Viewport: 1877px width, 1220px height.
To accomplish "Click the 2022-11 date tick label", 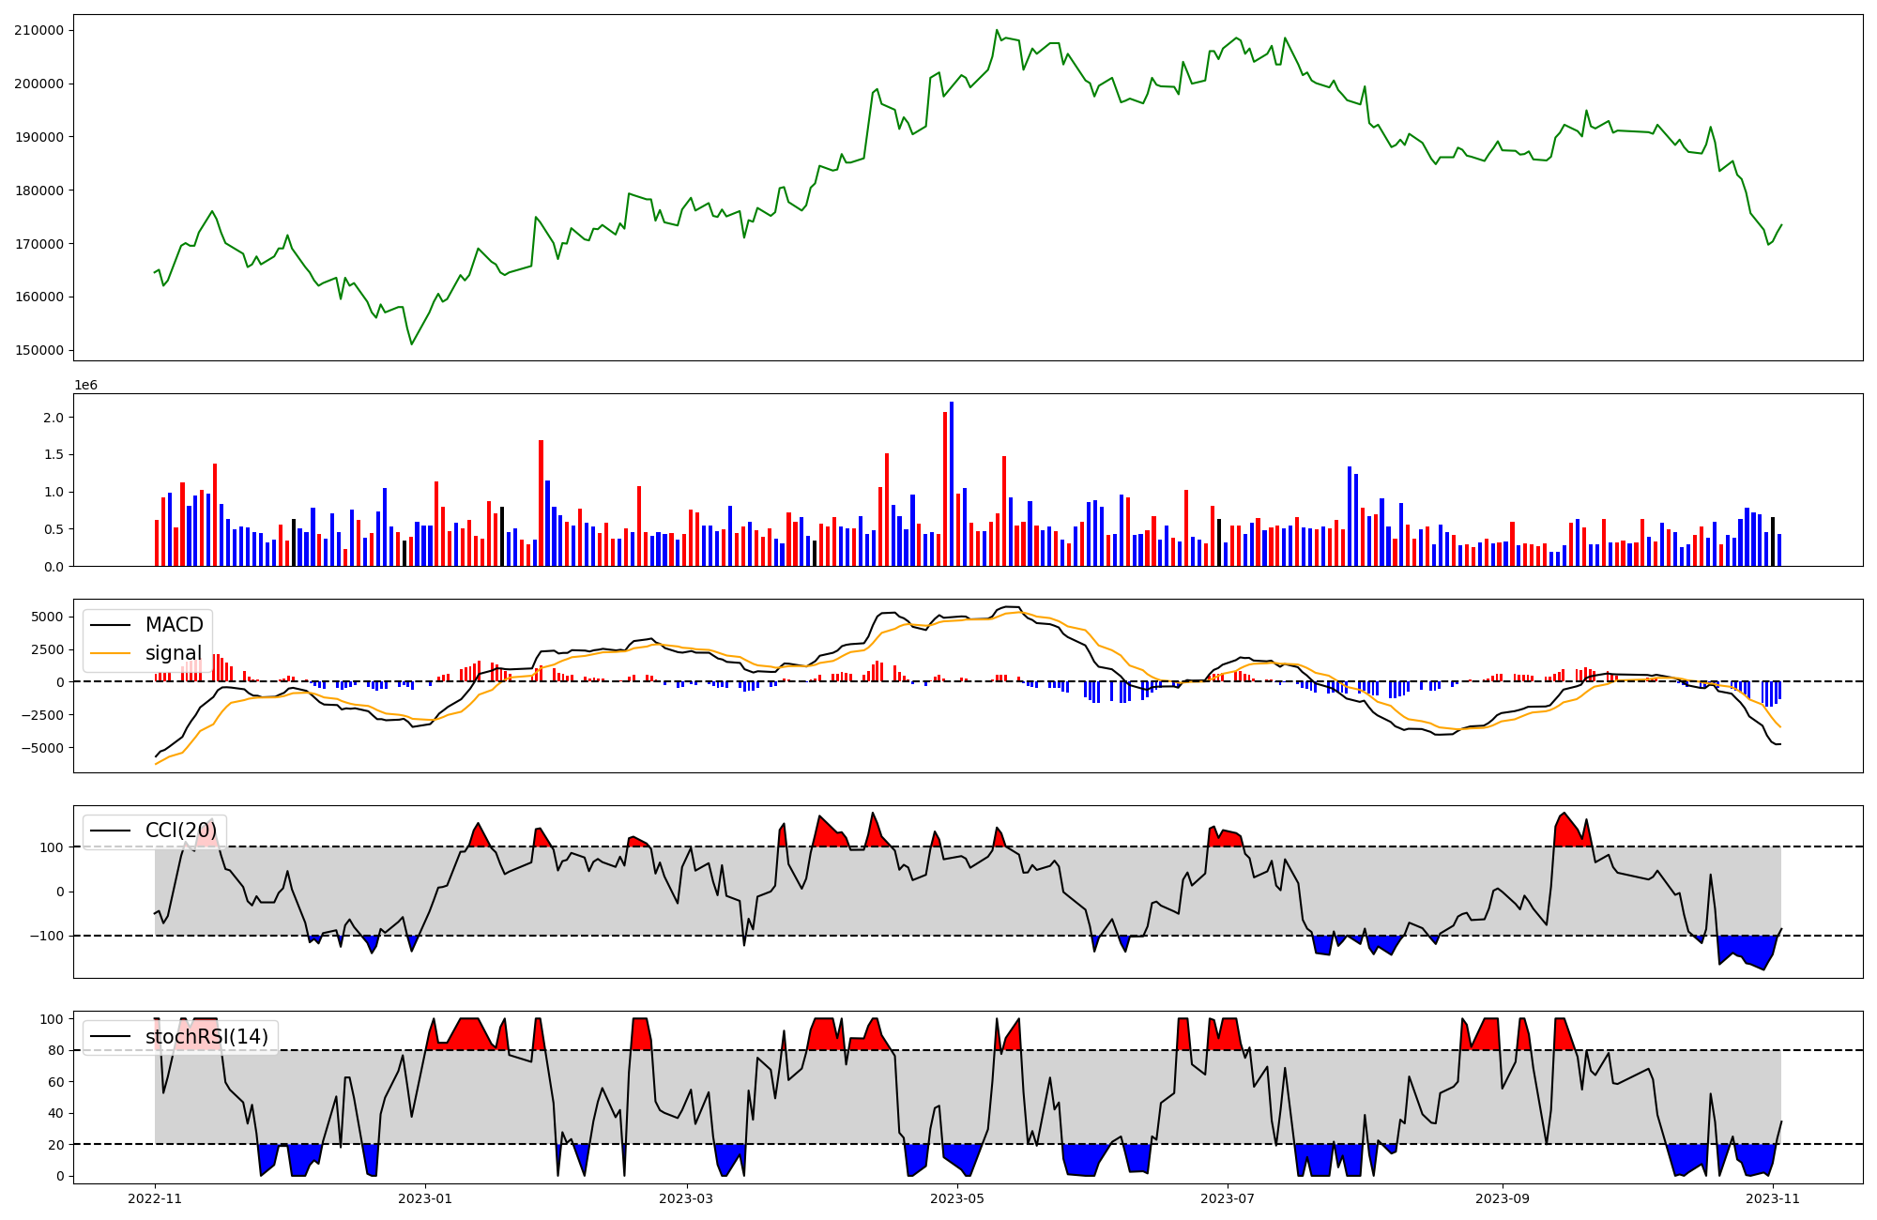I will (155, 1197).
